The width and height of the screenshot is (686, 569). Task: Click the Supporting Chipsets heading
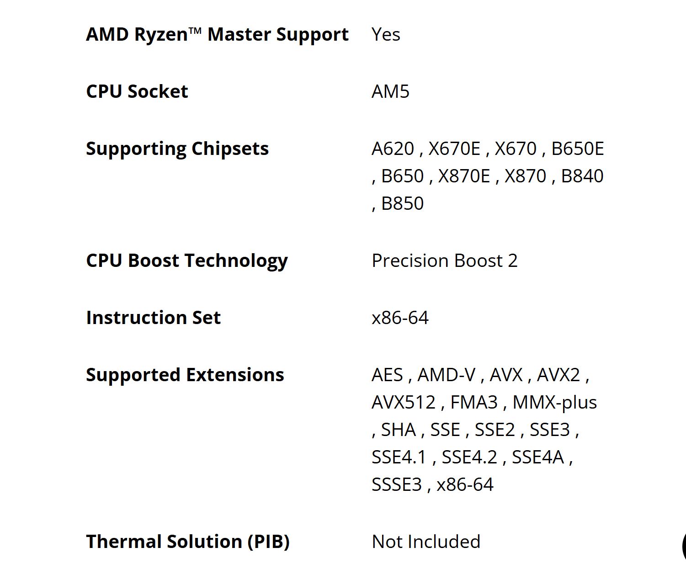177,149
